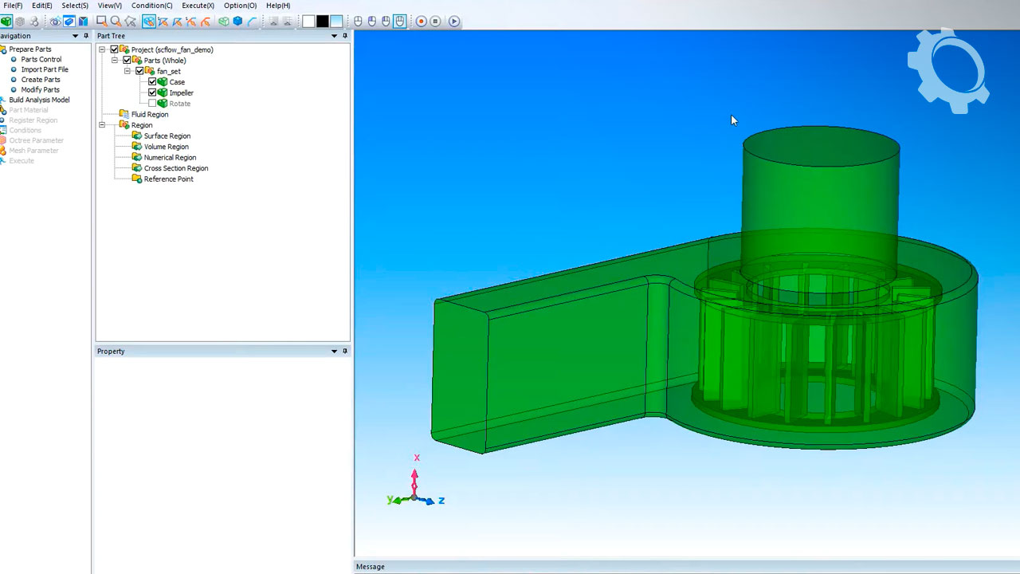Pin the Part Tree panel

click(345, 36)
